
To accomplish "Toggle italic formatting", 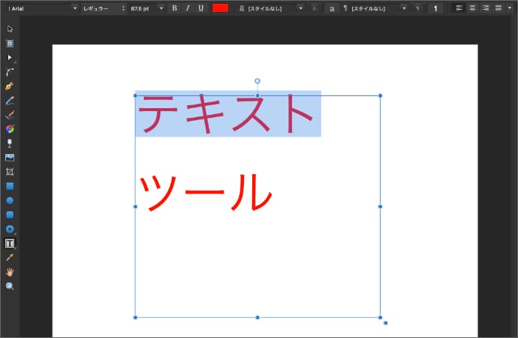I will coord(188,8).
